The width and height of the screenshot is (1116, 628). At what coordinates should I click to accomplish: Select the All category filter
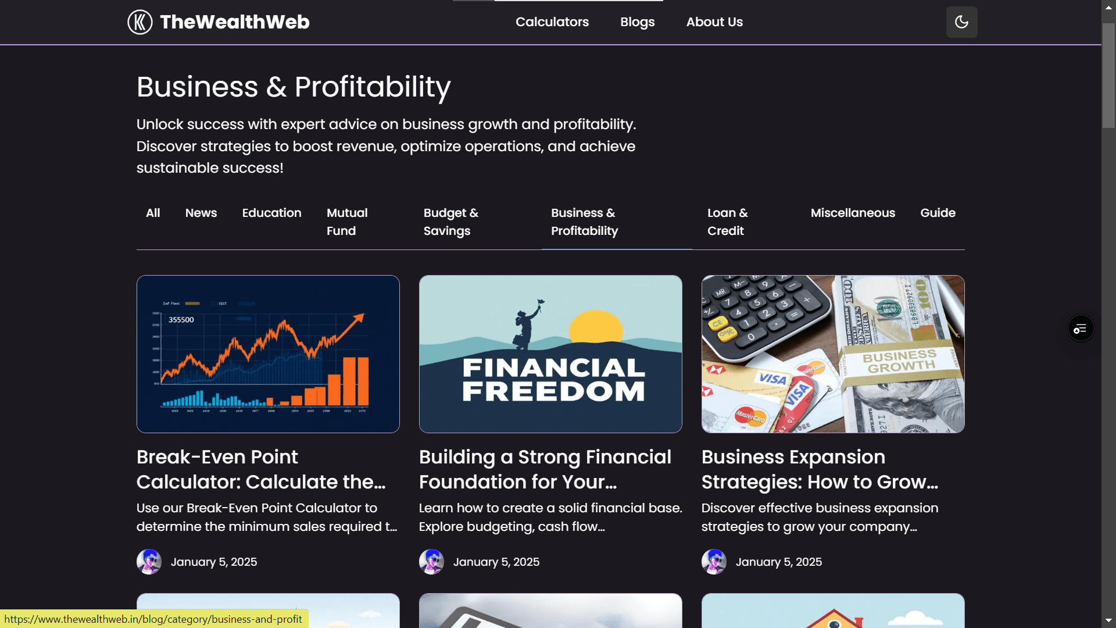152,213
